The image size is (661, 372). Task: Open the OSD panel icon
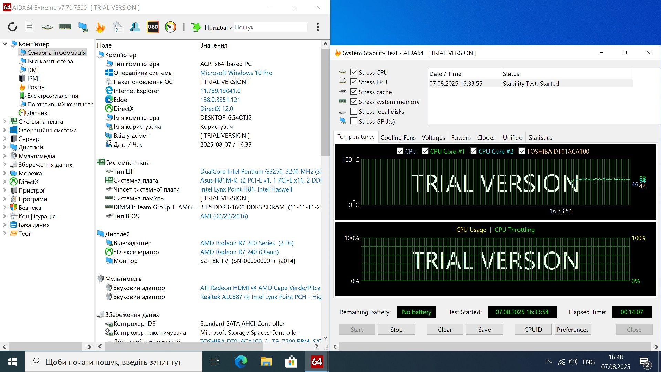[x=153, y=27]
